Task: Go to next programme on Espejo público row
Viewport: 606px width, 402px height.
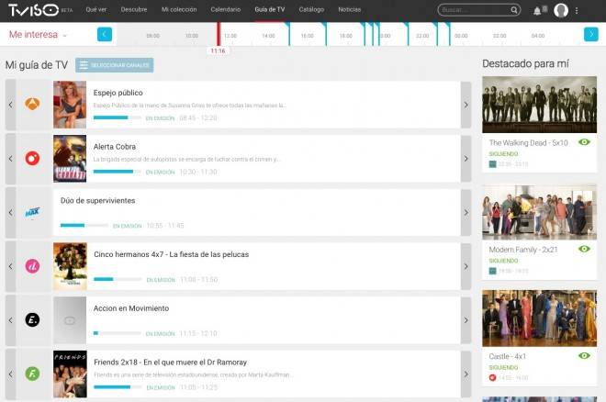Action: [466, 105]
